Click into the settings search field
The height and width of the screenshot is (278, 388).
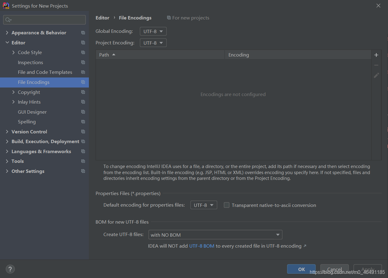coord(44,20)
